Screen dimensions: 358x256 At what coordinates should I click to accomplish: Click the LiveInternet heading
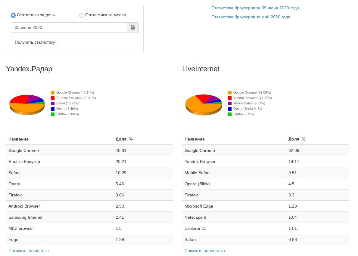pyautogui.click(x=201, y=69)
